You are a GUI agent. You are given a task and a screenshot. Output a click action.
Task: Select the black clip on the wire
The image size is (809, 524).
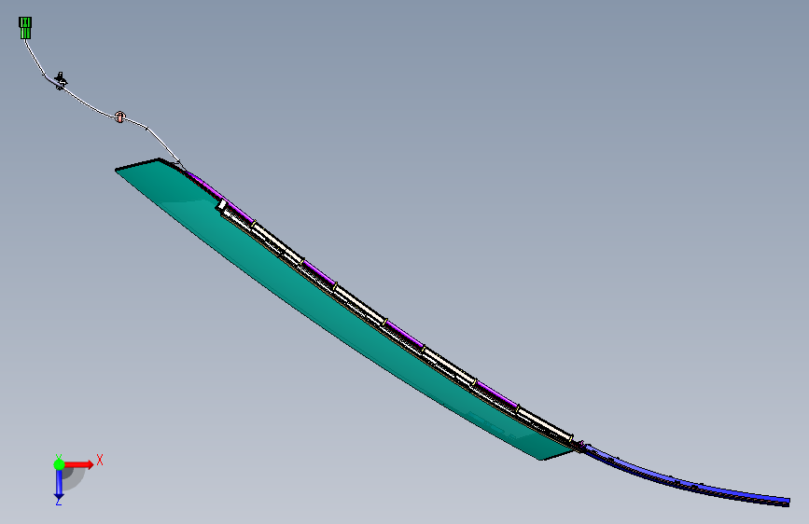point(61,81)
